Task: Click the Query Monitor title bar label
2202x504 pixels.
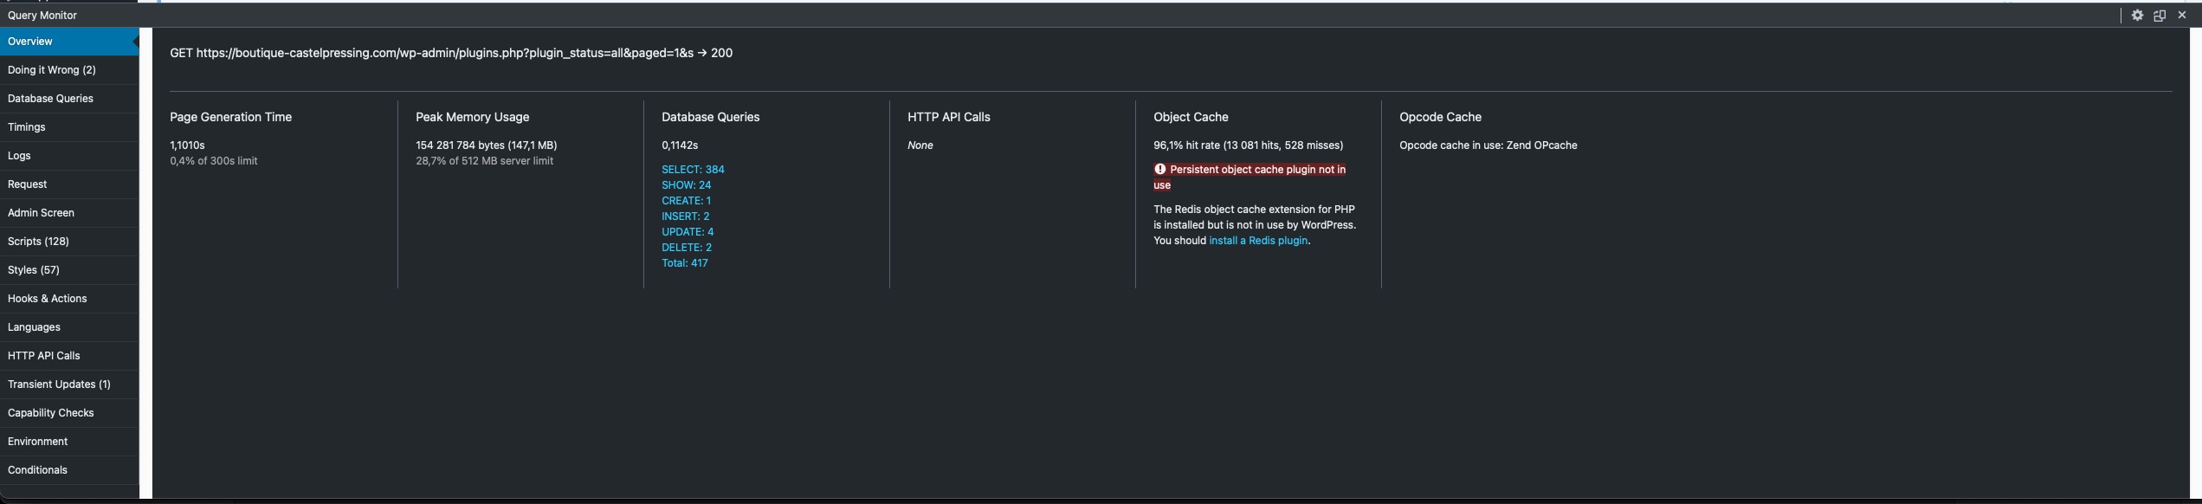Action: (42, 16)
